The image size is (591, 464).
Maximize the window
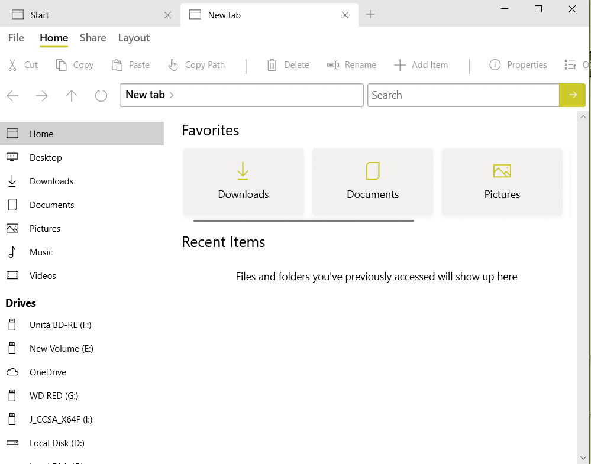tap(538, 9)
